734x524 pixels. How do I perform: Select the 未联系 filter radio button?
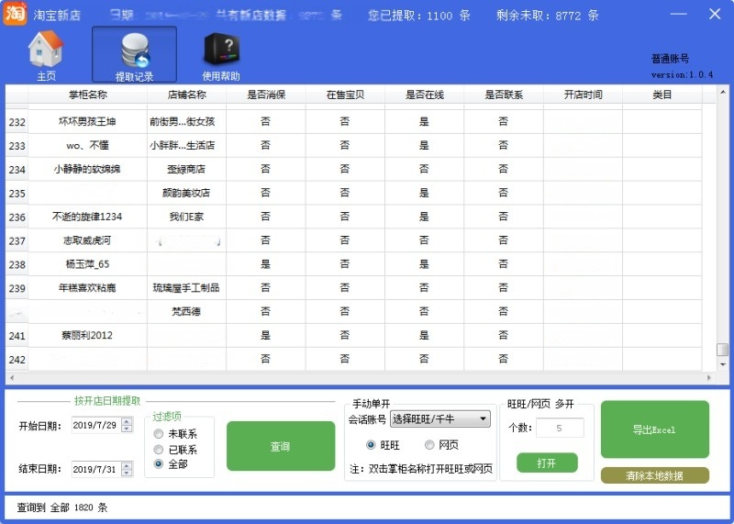coord(159,434)
